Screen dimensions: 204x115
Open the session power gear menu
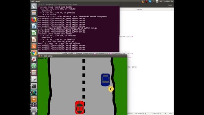(x=172, y=1)
